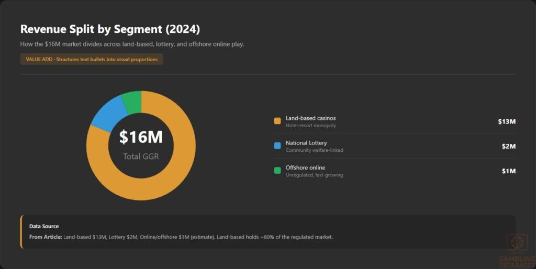536x269 pixels.
Task: Click the green Offshore online legend swatch
Action: 277,170
